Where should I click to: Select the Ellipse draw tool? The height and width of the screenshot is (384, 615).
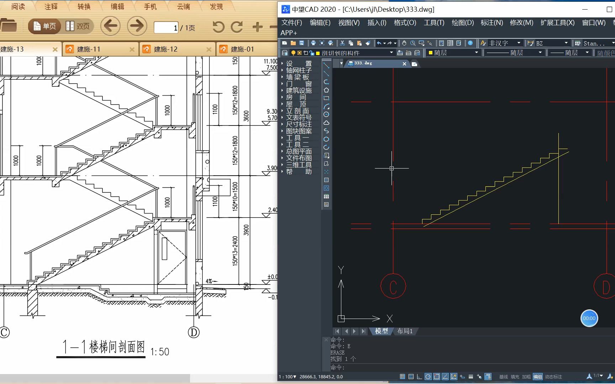[326, 139]
